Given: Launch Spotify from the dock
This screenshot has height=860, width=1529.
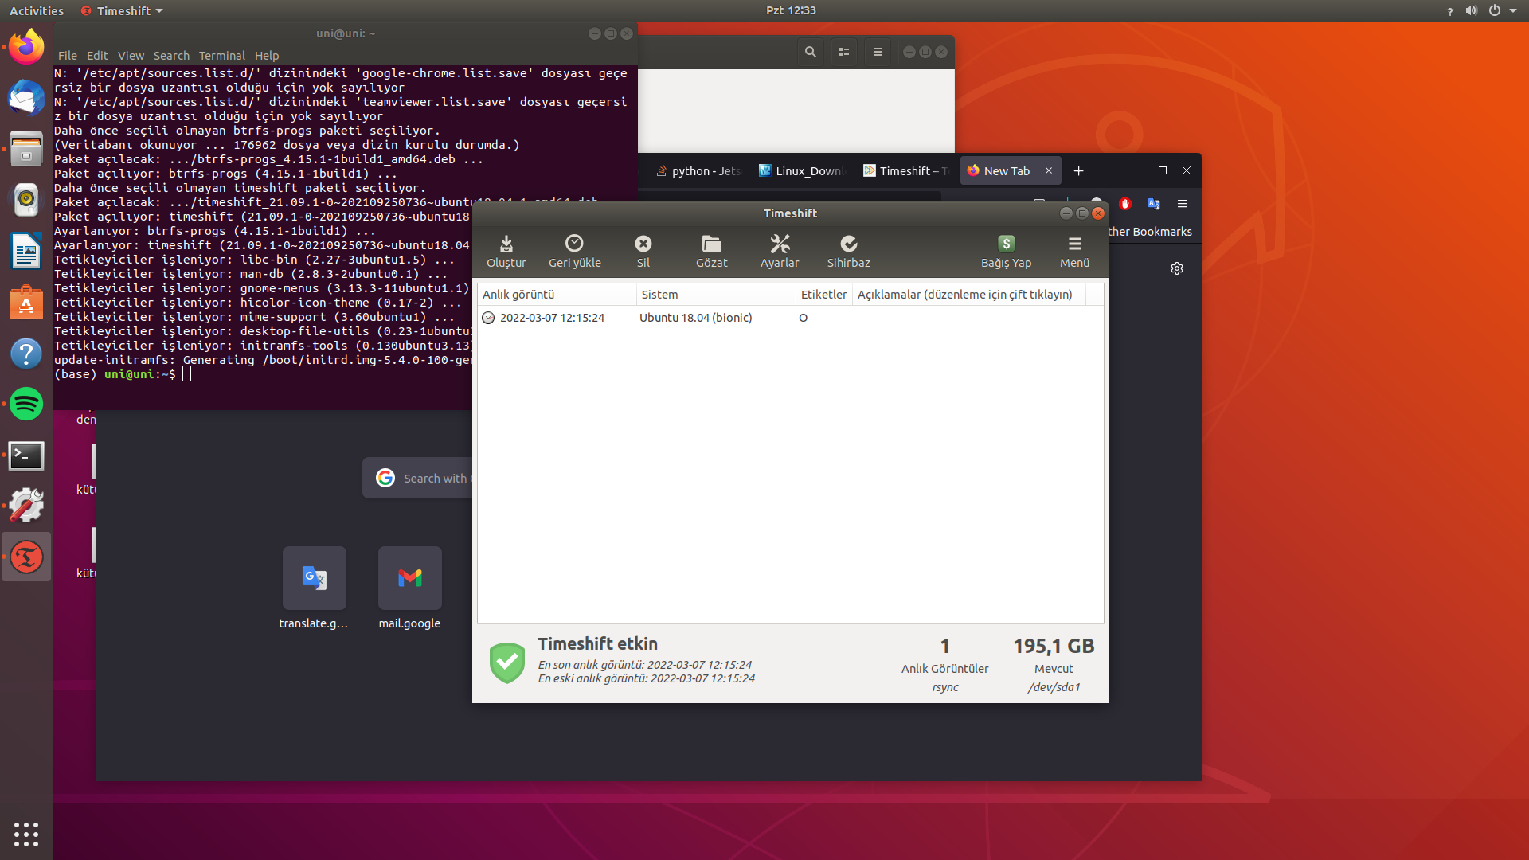Looking at the screenshot, I should (x=26, y=405).
